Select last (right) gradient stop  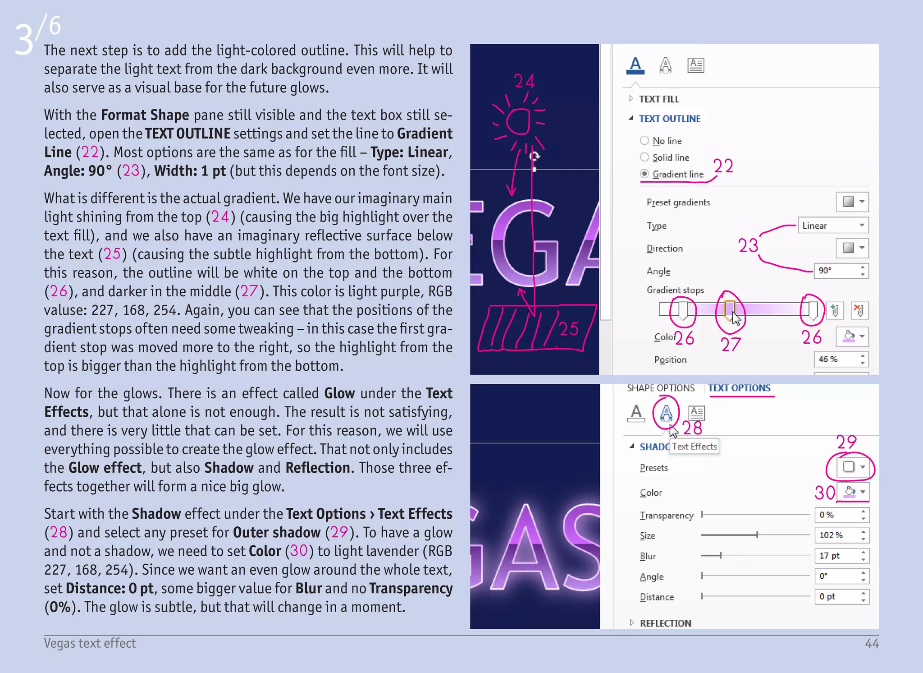[813, 311]
